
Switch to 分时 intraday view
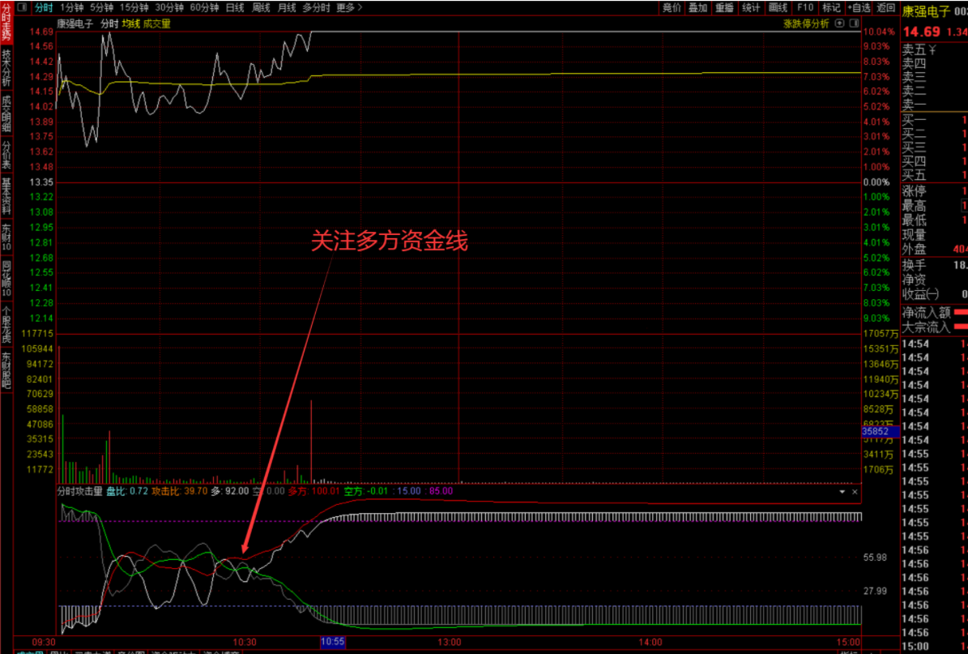click(x=44, y=7)
